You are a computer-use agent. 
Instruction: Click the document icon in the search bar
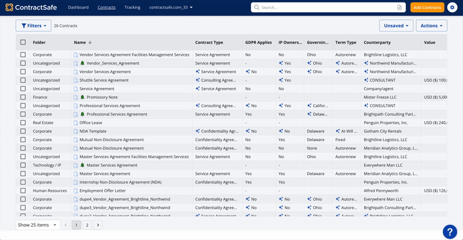399,7
